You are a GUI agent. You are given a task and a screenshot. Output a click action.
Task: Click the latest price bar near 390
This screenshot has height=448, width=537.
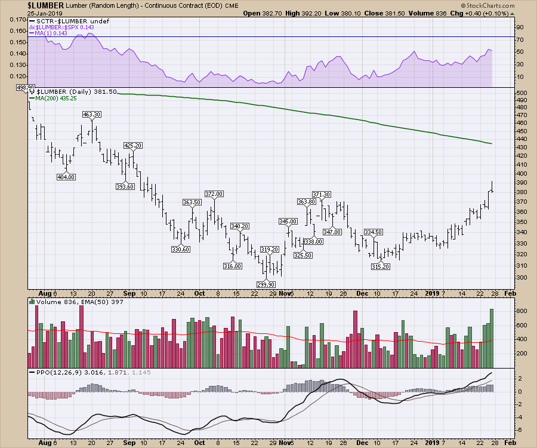coord(492,187)
